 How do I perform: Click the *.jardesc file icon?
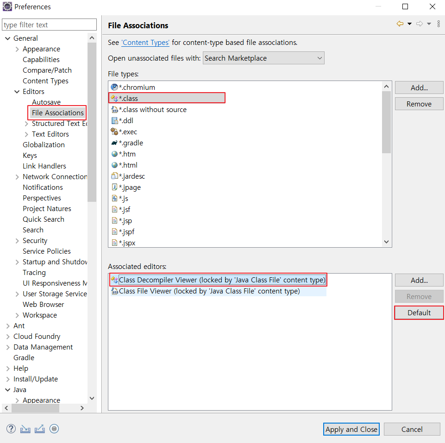(x=114, y=176)
